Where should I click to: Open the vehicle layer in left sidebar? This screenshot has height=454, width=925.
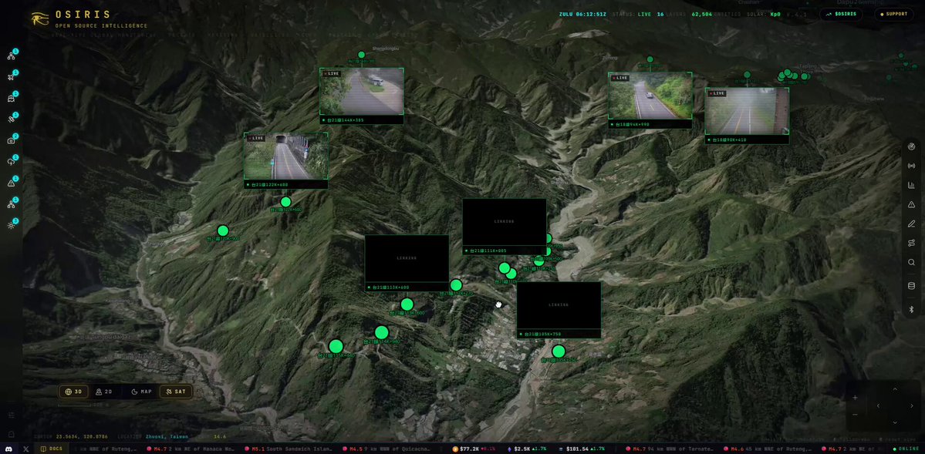click(x=12, y=99)
